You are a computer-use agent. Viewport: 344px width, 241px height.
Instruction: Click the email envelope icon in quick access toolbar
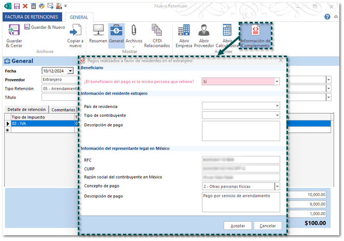coord(50,6)
